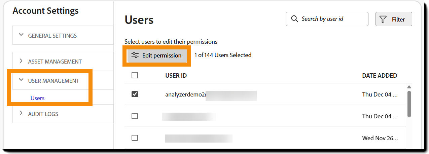Toggle the select-all users checkbox
This screenshot has height=154, width=429.
click(x=135, y=75)
